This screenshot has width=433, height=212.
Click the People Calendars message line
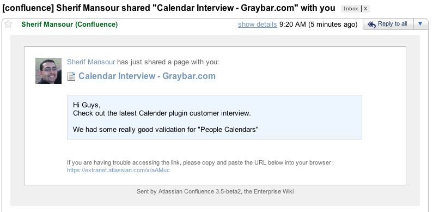166,129
